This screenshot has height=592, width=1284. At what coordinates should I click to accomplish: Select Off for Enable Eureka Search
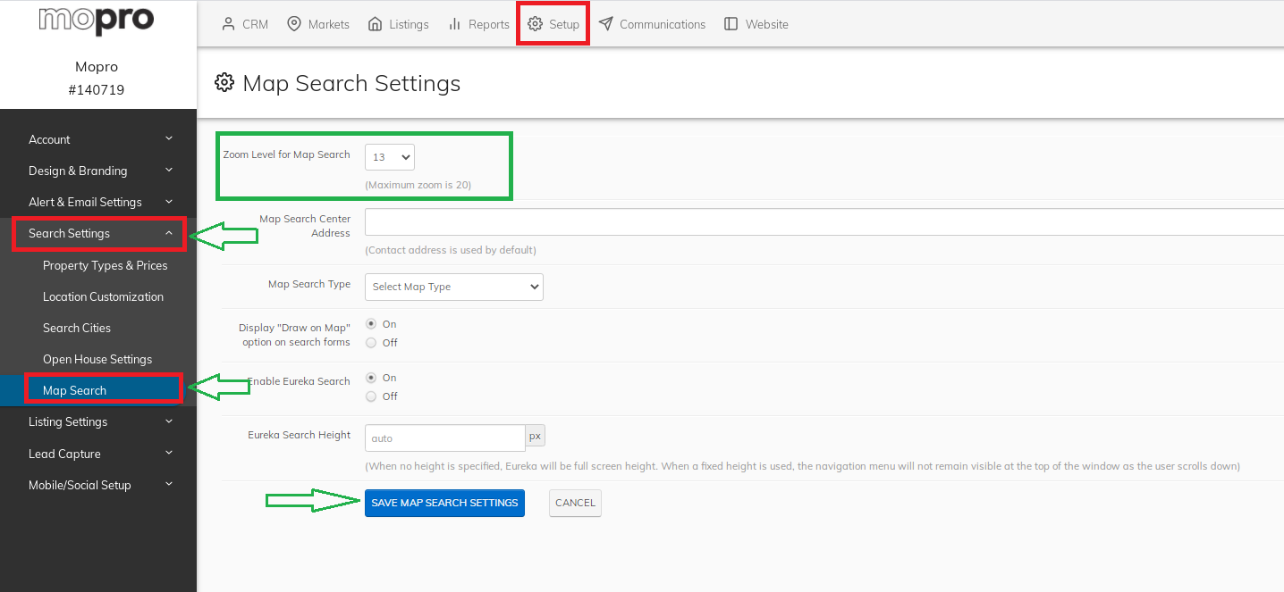pos(371,396)
